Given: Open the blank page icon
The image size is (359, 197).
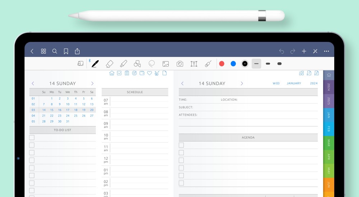Looking at the screenshot, I should (x=164, y=73).
